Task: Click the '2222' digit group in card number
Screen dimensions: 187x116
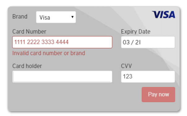Action: pos(33,42)
